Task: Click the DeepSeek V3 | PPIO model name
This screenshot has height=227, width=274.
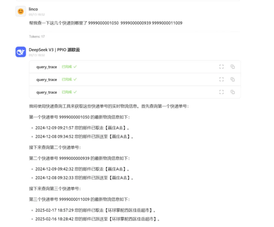Action: [x=54, y=50]
